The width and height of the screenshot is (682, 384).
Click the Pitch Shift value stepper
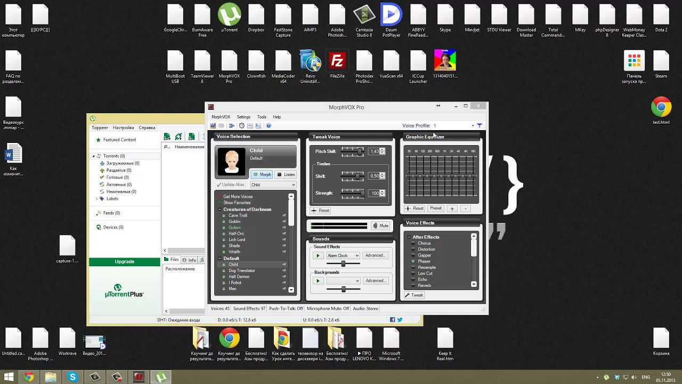[382, 151]
